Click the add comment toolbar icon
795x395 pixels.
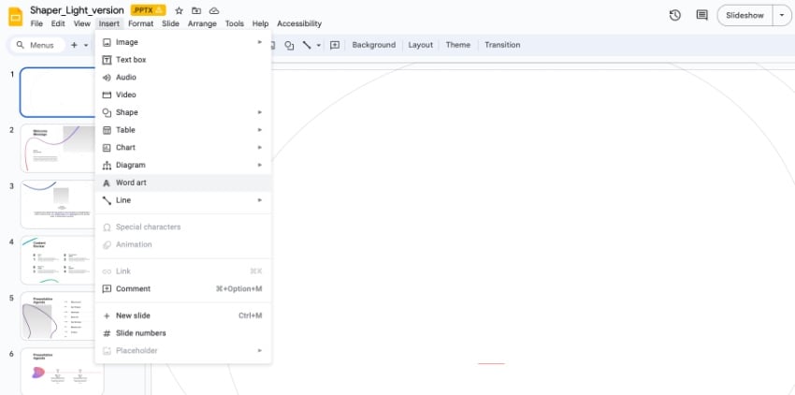(335, 45)
